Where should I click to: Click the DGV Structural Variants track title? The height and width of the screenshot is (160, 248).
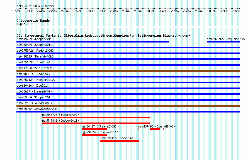click(x=103, y=36)
